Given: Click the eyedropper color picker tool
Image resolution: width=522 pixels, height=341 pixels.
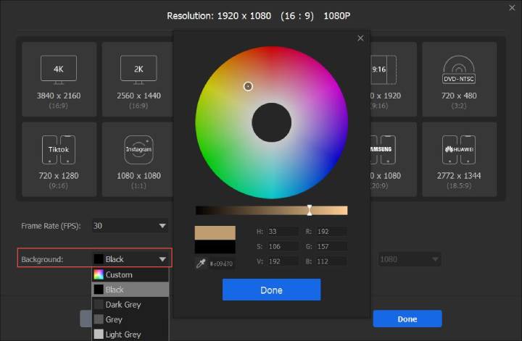Looking at the screenshot, I should (202, 264).
